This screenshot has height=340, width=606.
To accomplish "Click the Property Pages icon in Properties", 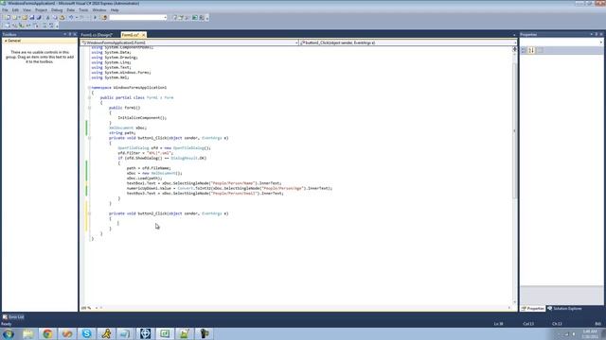I will [x=541, y=50].
